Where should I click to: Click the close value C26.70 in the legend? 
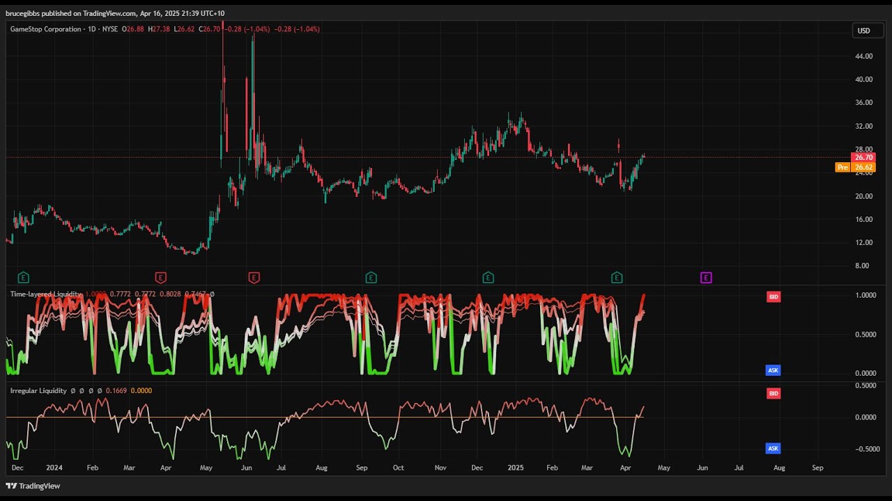pyautogui.click(x=209, y=29)
